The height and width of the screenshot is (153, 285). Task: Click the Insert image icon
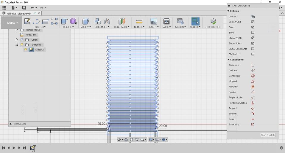pos(154,21)
